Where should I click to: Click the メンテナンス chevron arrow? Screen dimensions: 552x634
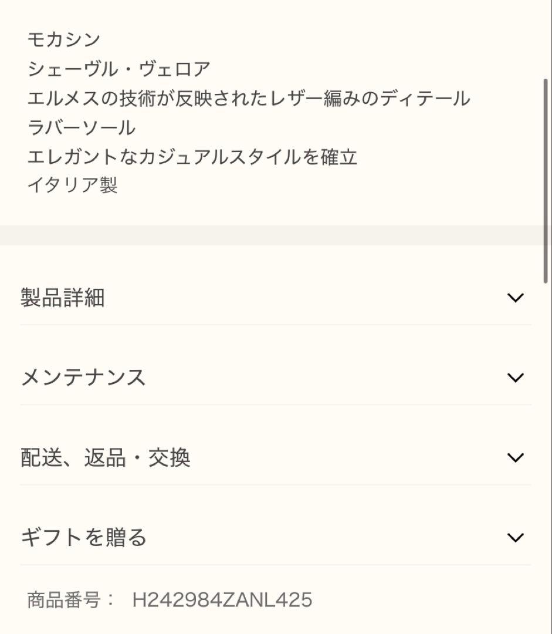pyautogui.click(x=515, y=377)
